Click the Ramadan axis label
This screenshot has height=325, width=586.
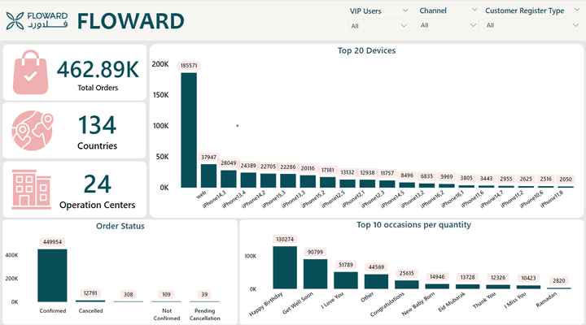click(x=546, y=300)
